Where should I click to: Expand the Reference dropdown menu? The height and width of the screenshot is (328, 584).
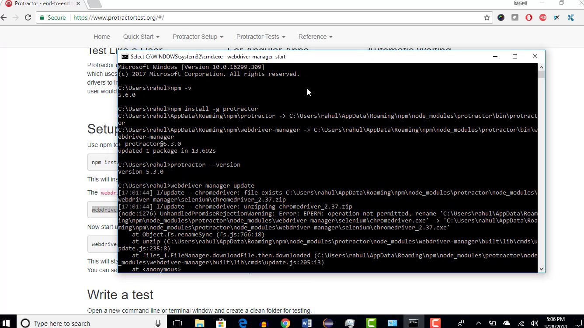point(316,37)
